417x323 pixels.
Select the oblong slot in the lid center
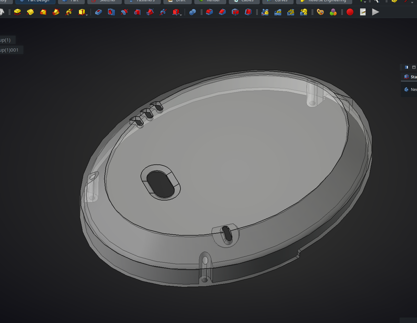pos(160,184)
